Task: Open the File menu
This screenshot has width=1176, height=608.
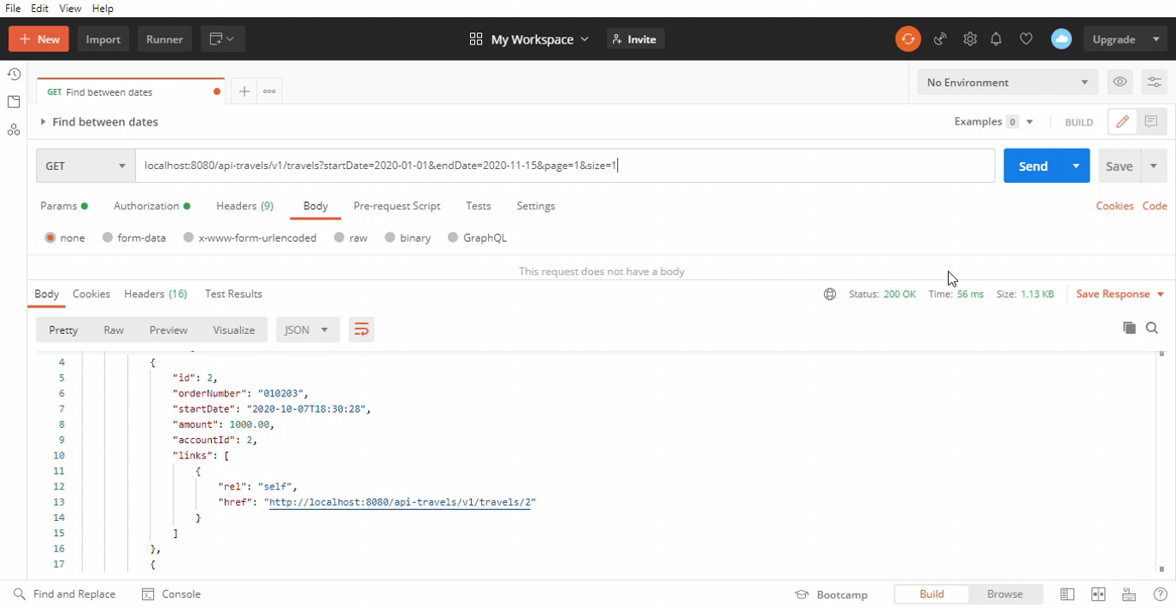Action: (x=13, y=9)
